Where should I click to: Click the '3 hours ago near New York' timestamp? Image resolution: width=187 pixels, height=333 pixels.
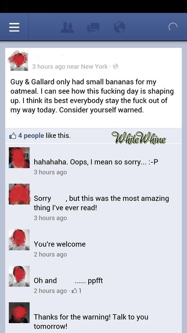click(x=70, y=67)
